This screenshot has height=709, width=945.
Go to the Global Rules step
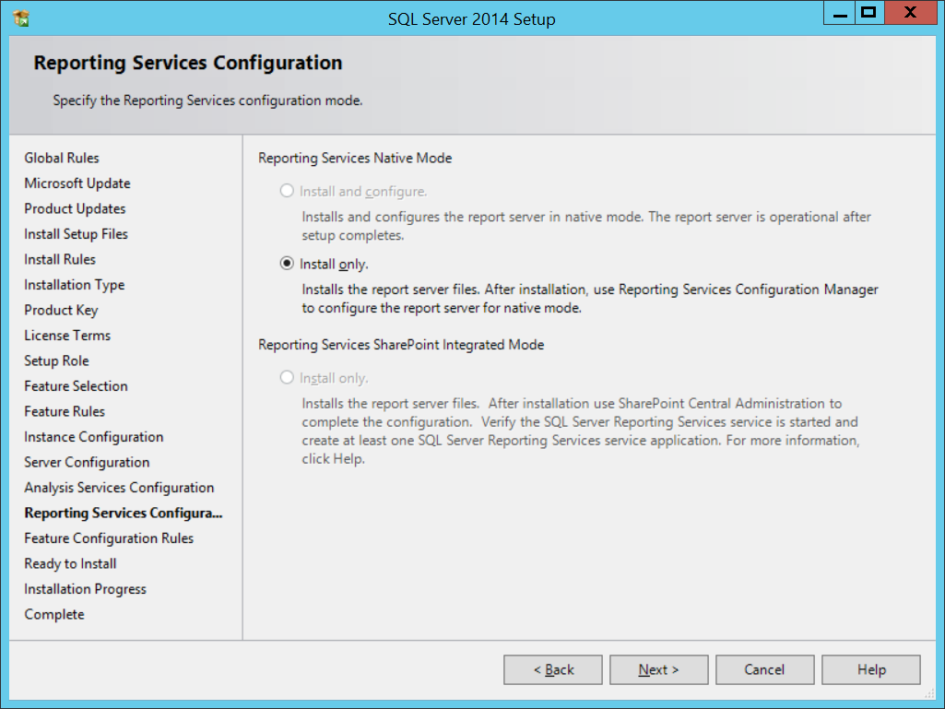point(62,158)
